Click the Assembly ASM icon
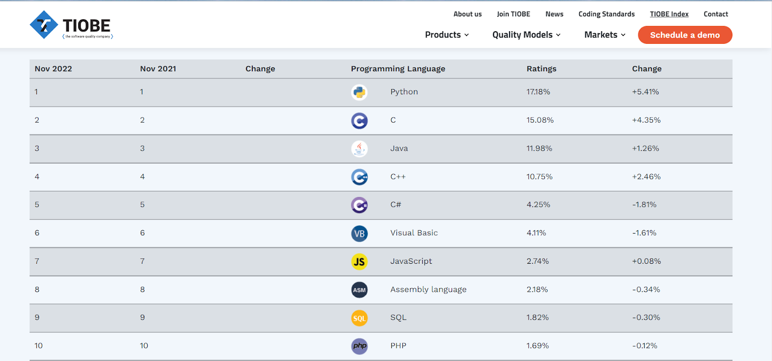 point(359,290)
